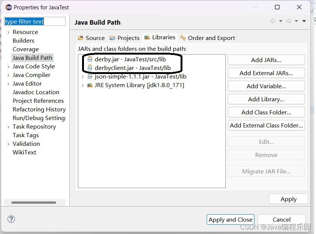Click the JRE System Library icon
Viewport: 316px width, 234px height.
coord(90,85)
